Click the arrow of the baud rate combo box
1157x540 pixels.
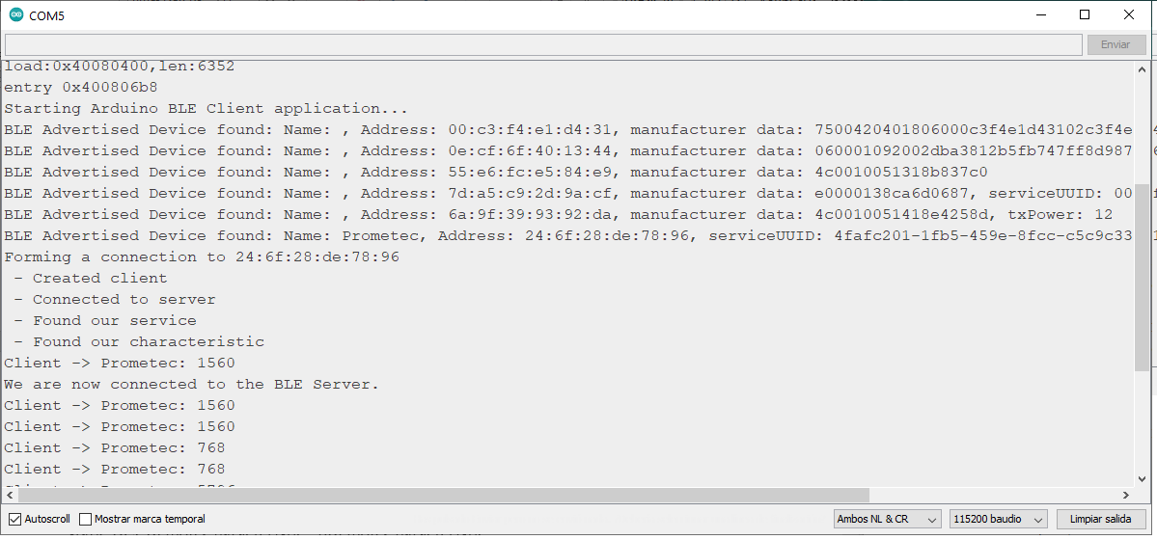pos(1039,519)
